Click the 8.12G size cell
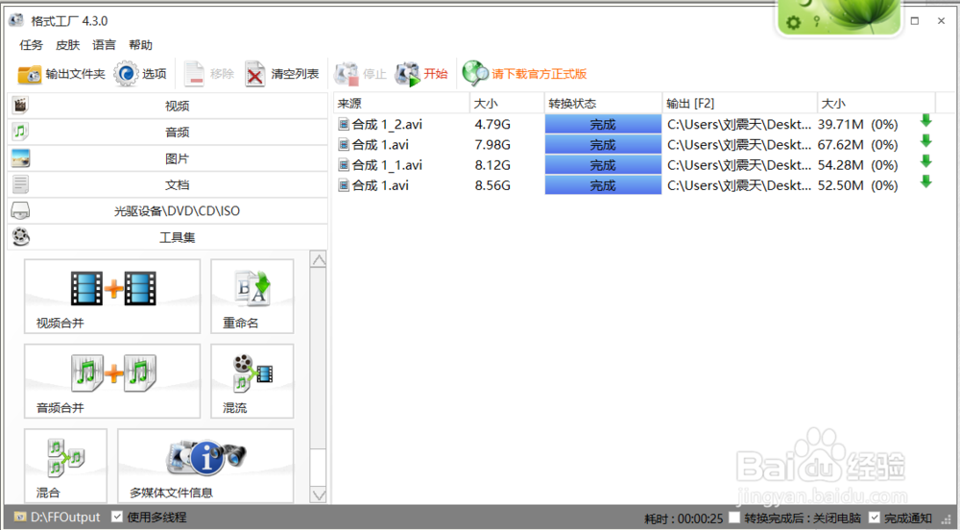Viewport: 960px width, 530px height. [x=492, y=165]
